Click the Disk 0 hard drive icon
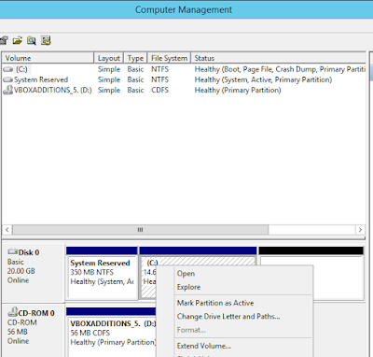Image resolution: width=373 pixels, height=357 pixels. tap(12, 251)
